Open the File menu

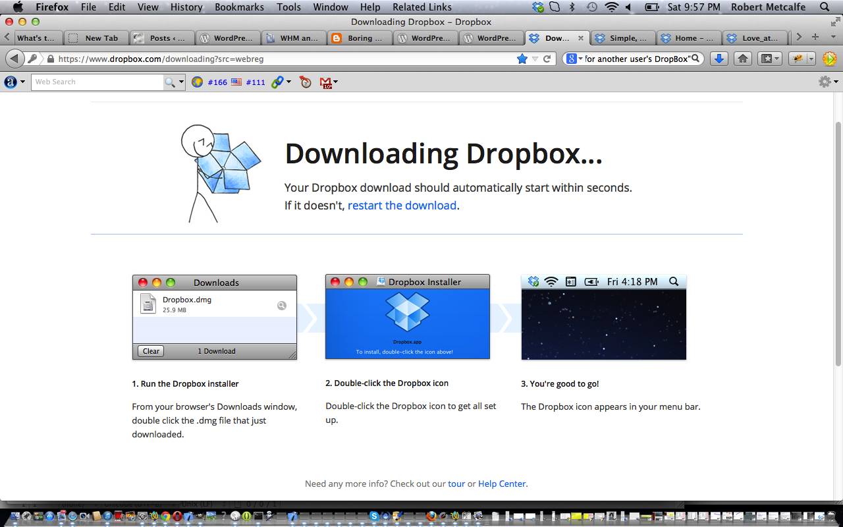point(88,7)
